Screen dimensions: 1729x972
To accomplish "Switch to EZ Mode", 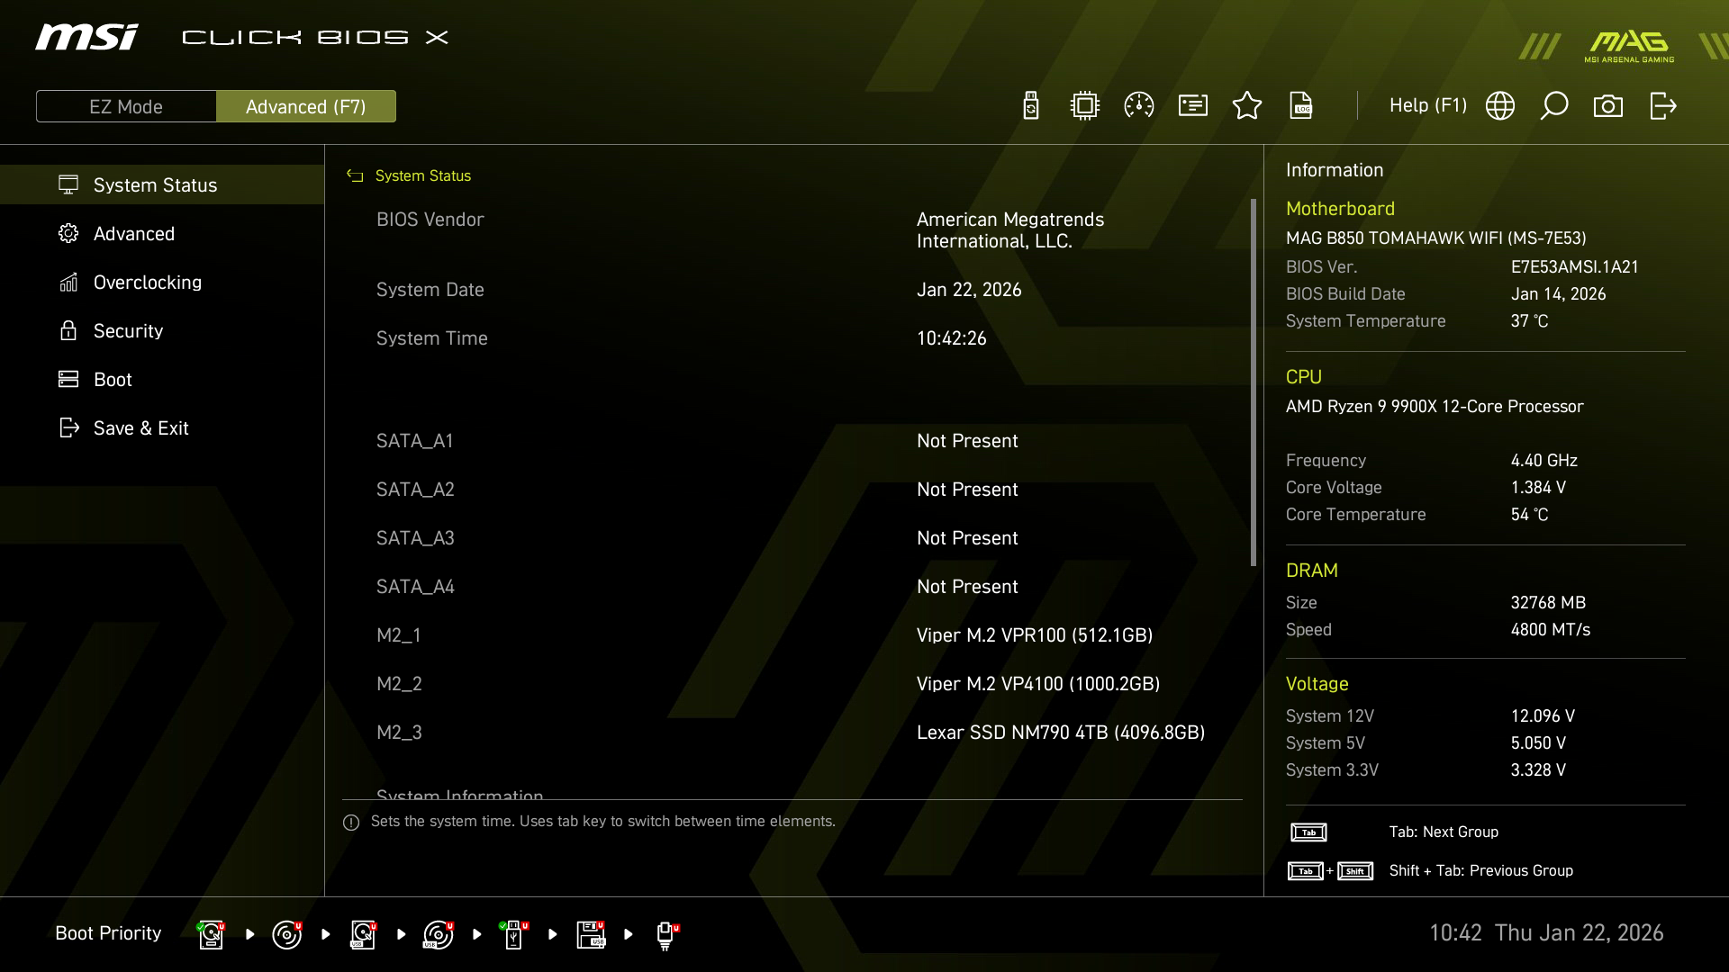I will (x=126, y=106).
